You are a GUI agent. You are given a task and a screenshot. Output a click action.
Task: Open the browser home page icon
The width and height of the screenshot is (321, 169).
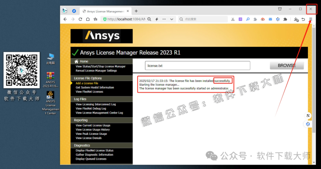[88, 19]
